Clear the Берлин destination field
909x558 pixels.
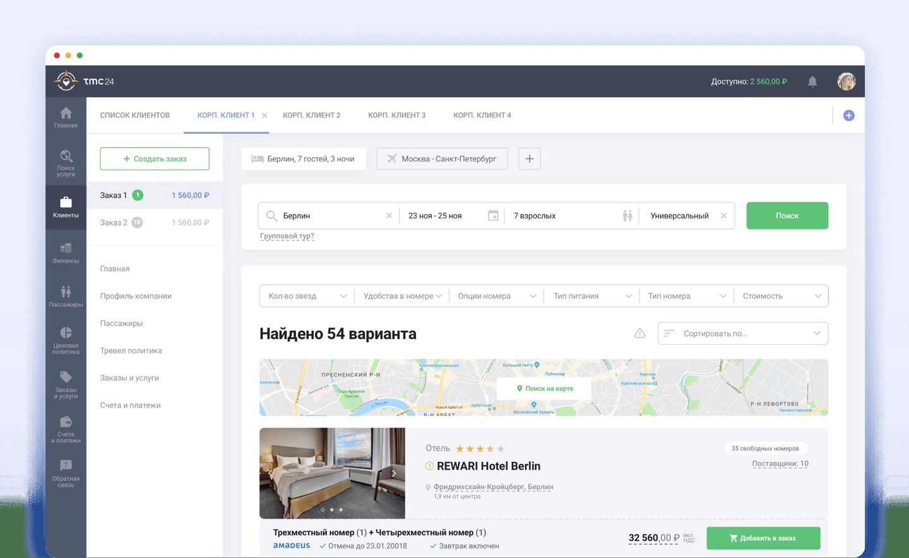(389, 216)
